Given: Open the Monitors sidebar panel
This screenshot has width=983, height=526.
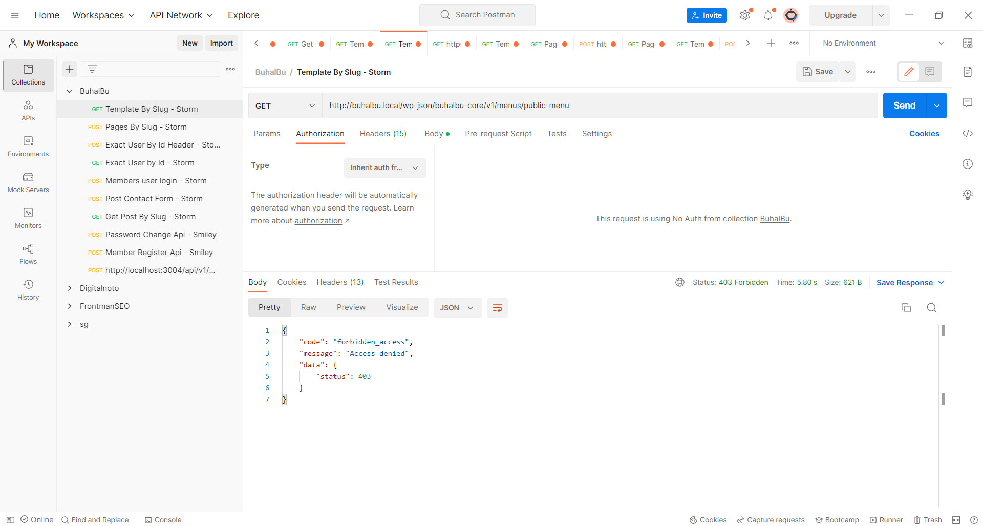Looking at the screenshot, I should (x=28, y=218).
